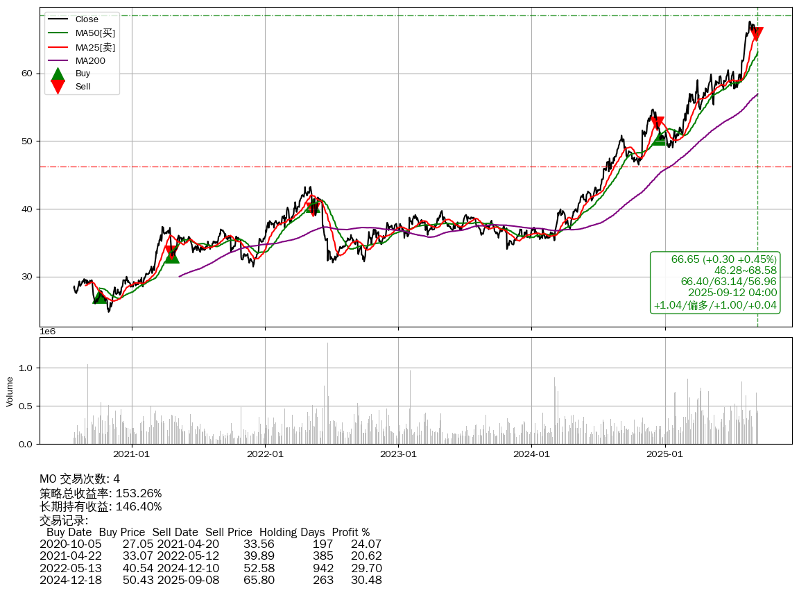The width and height of the screenshot is (799, 593).
Task: Click the black Close line swatch in legend
Action: coord(58,19)
